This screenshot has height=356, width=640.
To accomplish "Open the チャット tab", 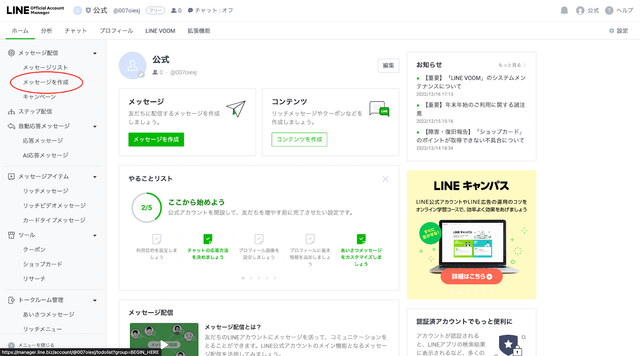I will 76,31.
